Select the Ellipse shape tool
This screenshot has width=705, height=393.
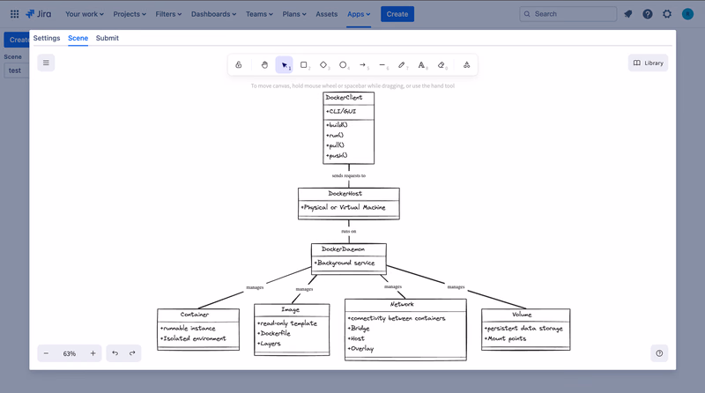tap(343, 65)
